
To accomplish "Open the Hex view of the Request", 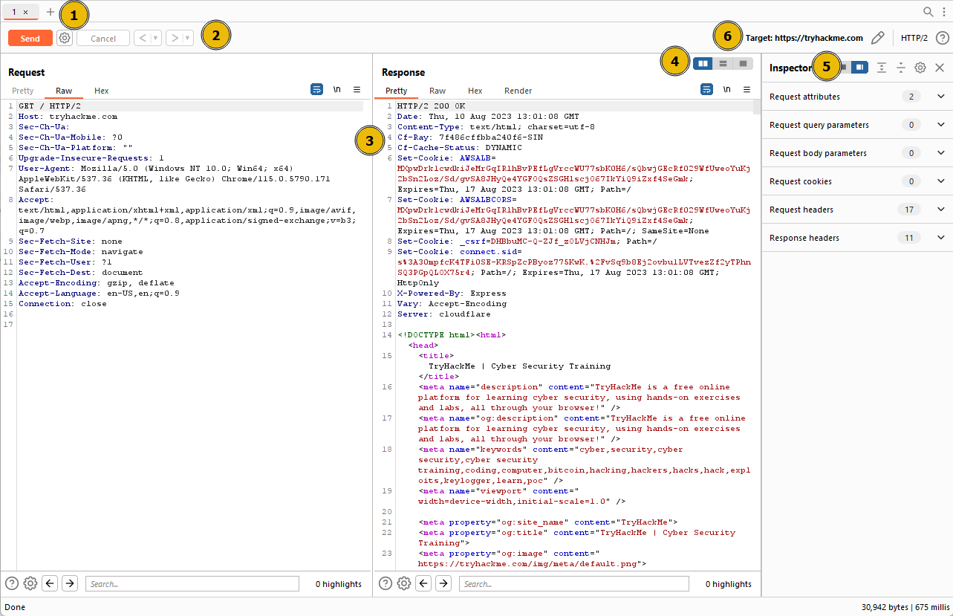I will (101, 90).
